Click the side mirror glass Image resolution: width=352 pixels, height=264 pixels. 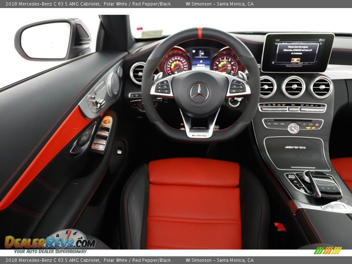point(46,41)
